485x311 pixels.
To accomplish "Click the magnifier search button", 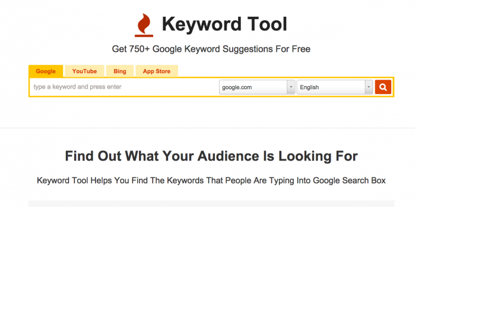I will pos(383,87).
